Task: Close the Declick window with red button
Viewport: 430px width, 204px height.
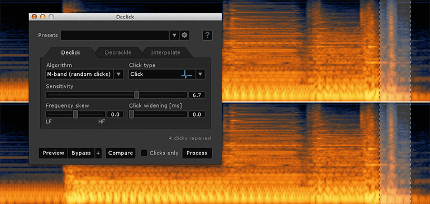Action: pos(34,17)
